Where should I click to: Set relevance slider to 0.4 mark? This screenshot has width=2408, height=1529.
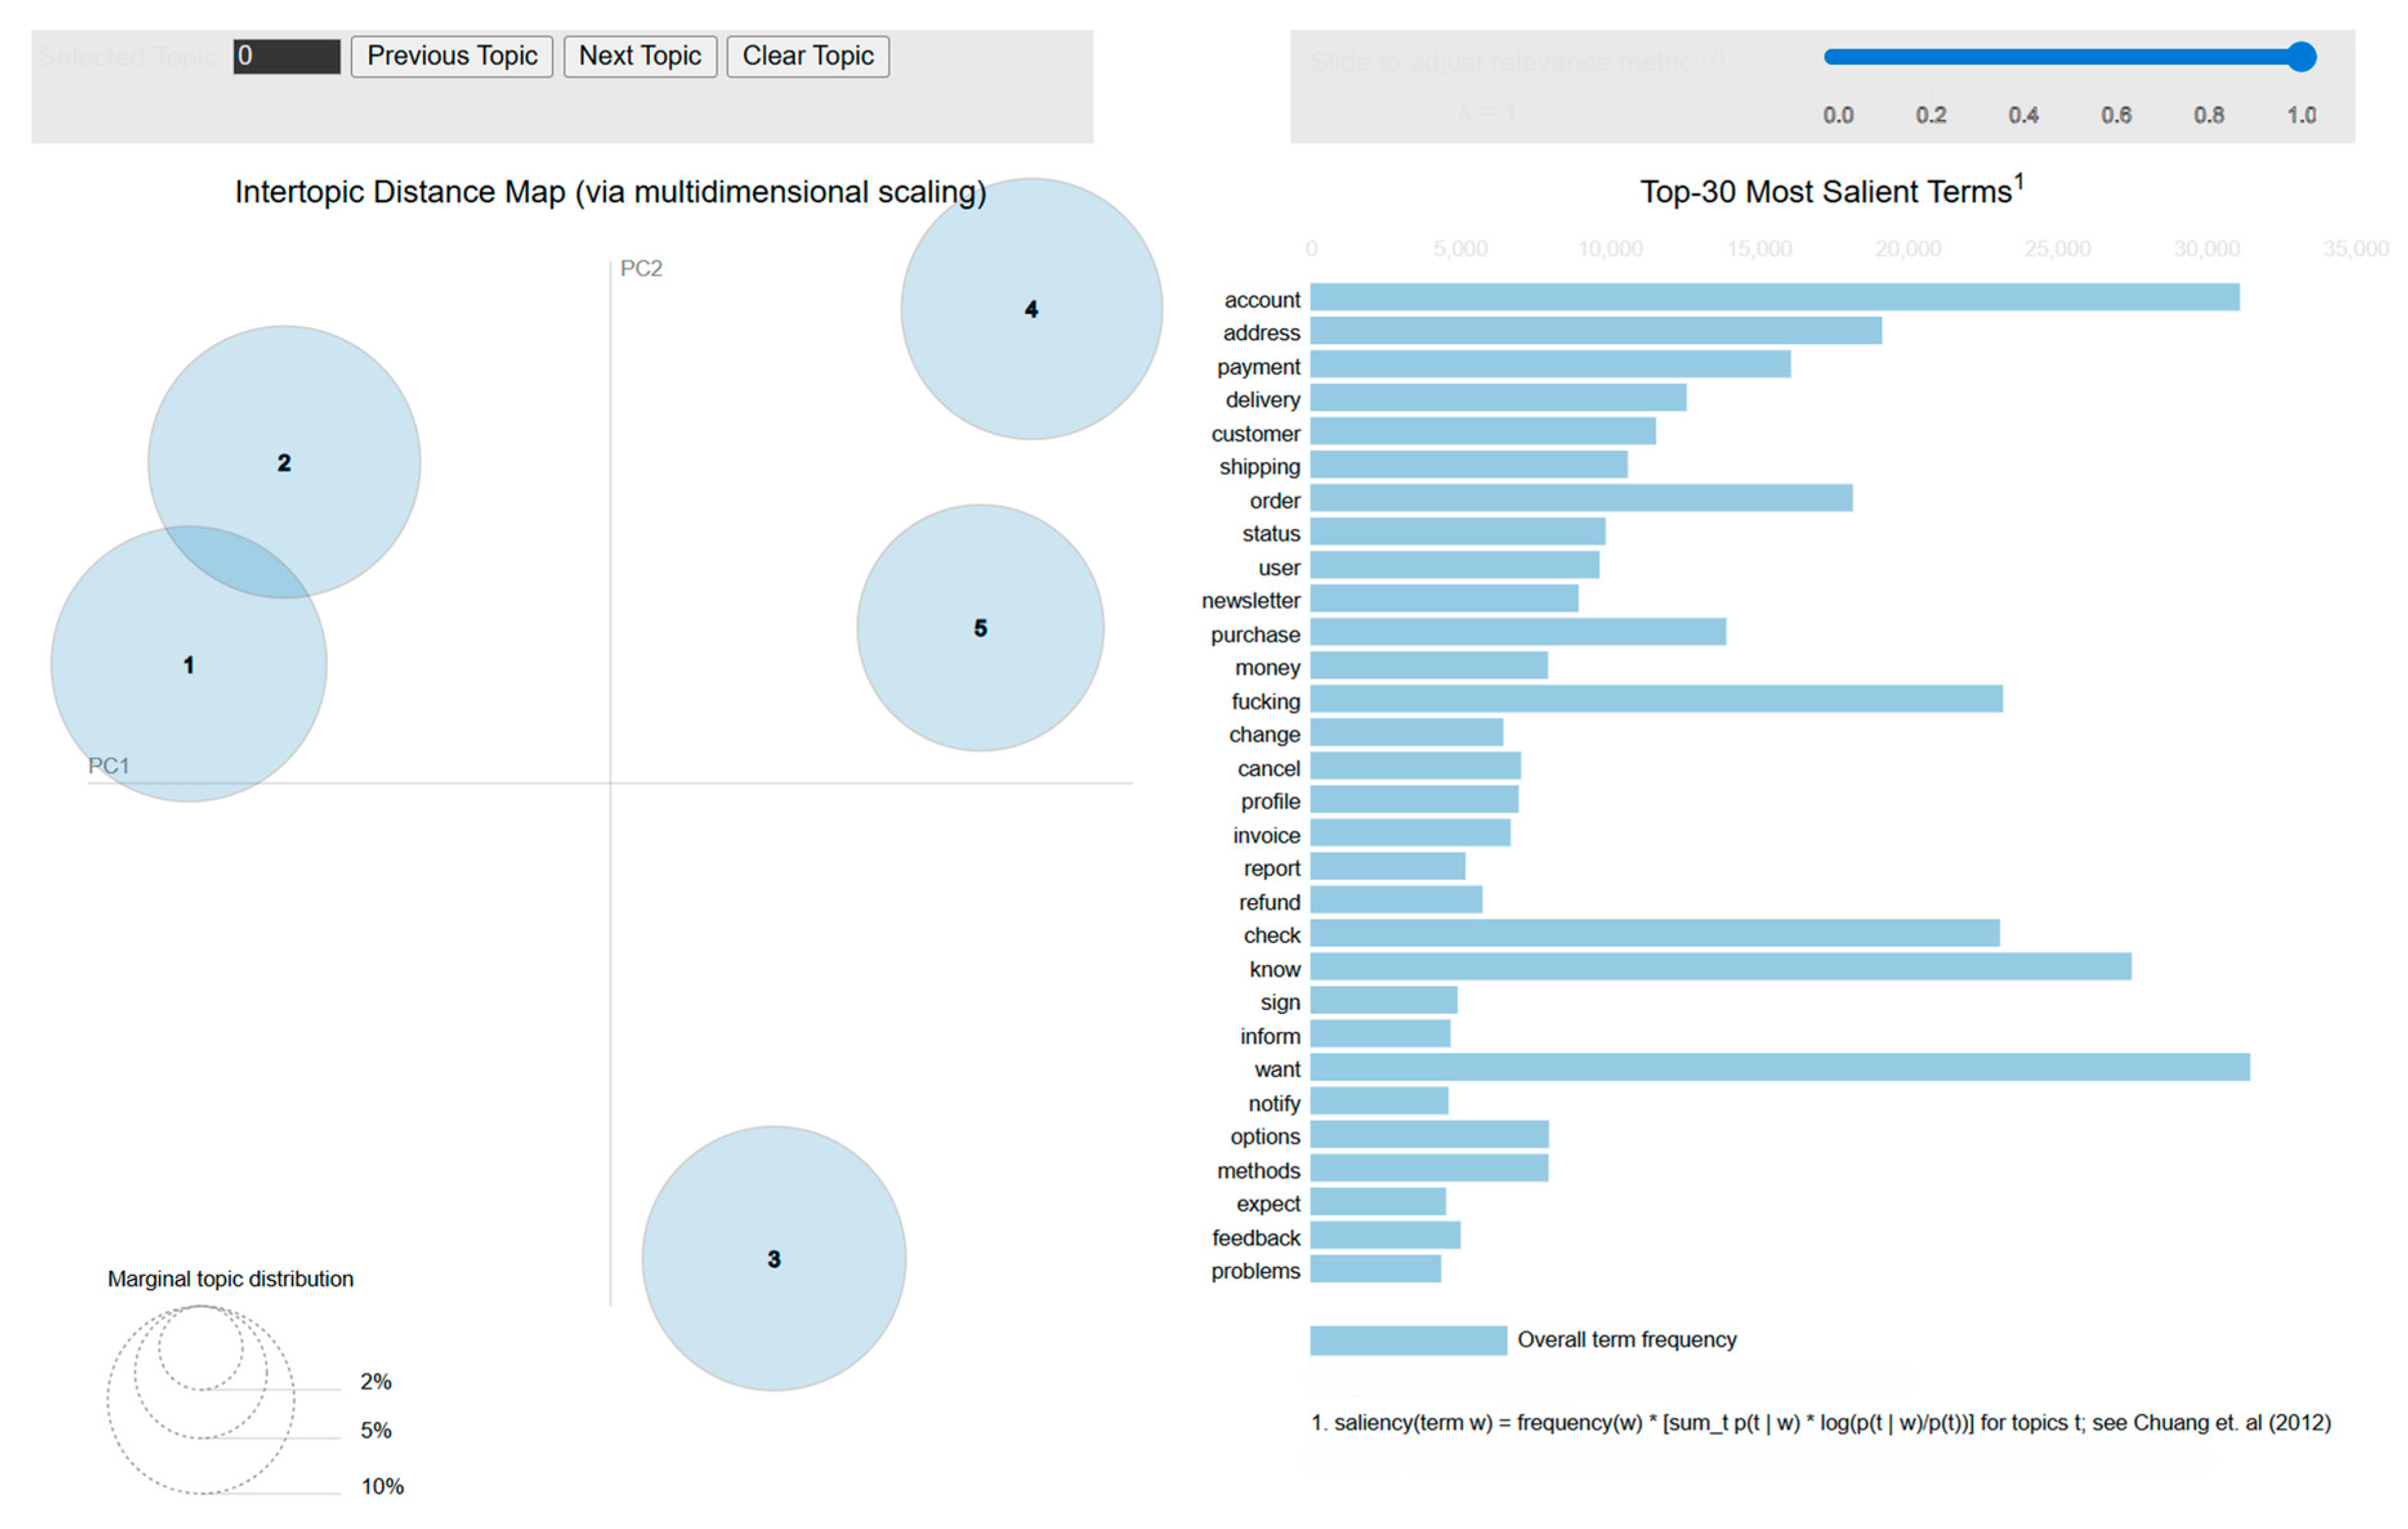click(x=2023, y=57)
